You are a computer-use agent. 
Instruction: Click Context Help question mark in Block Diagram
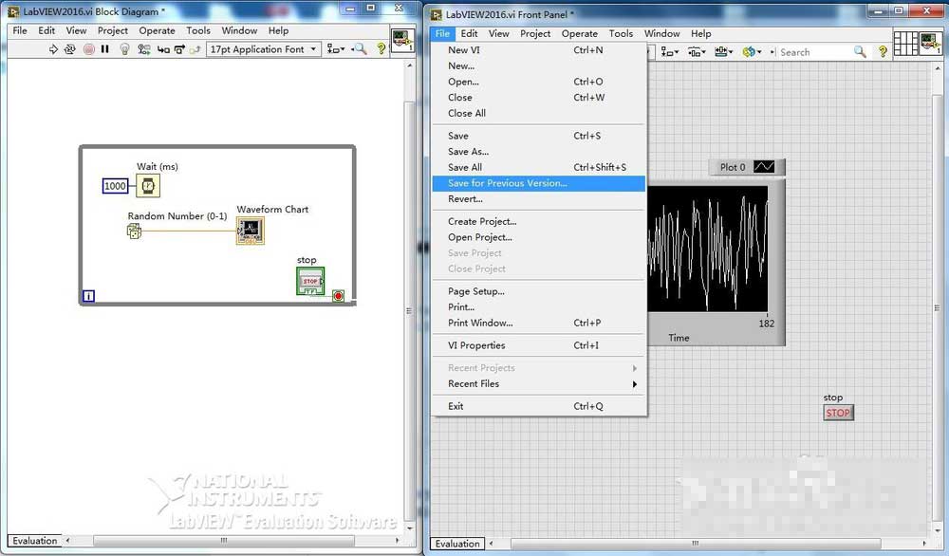[x=381, y=49]
